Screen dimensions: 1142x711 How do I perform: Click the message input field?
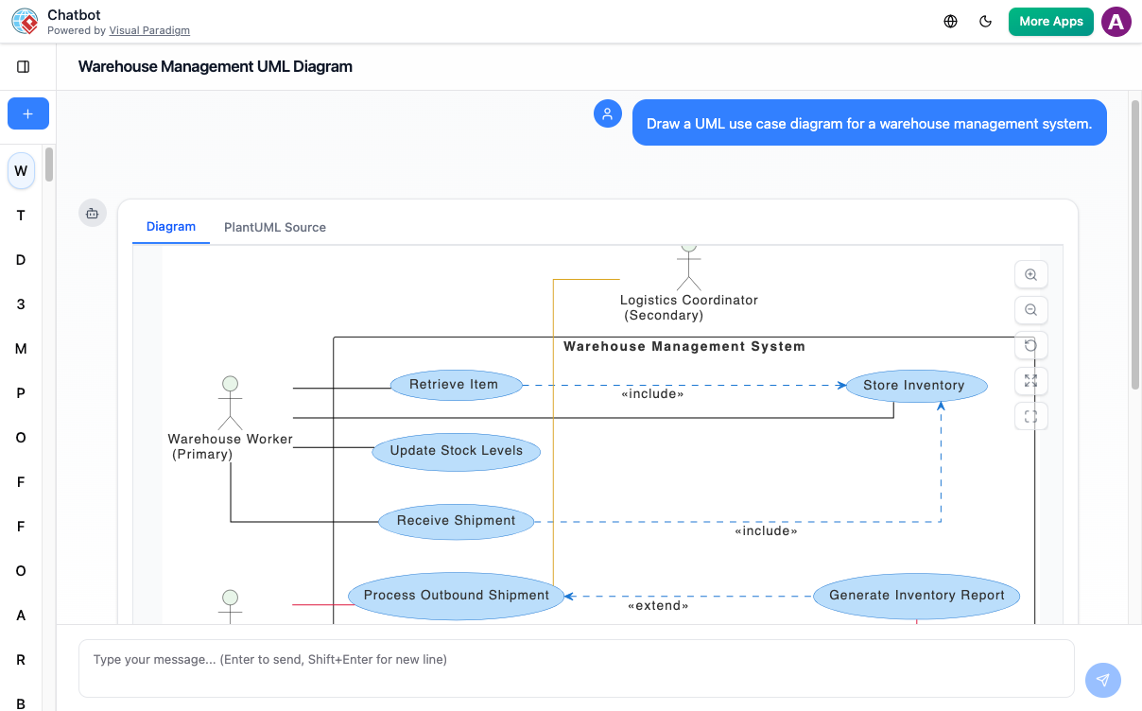[x=577, y=659]
